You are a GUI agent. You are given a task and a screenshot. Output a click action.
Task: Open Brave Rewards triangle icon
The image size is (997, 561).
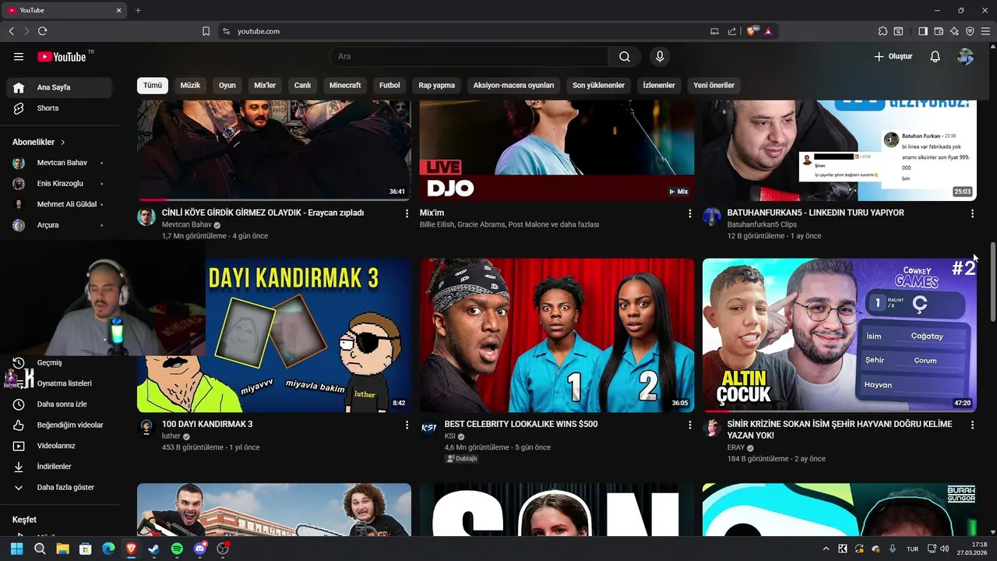tap(768, 31)
